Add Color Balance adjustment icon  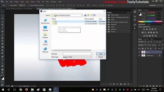point(145,32)
